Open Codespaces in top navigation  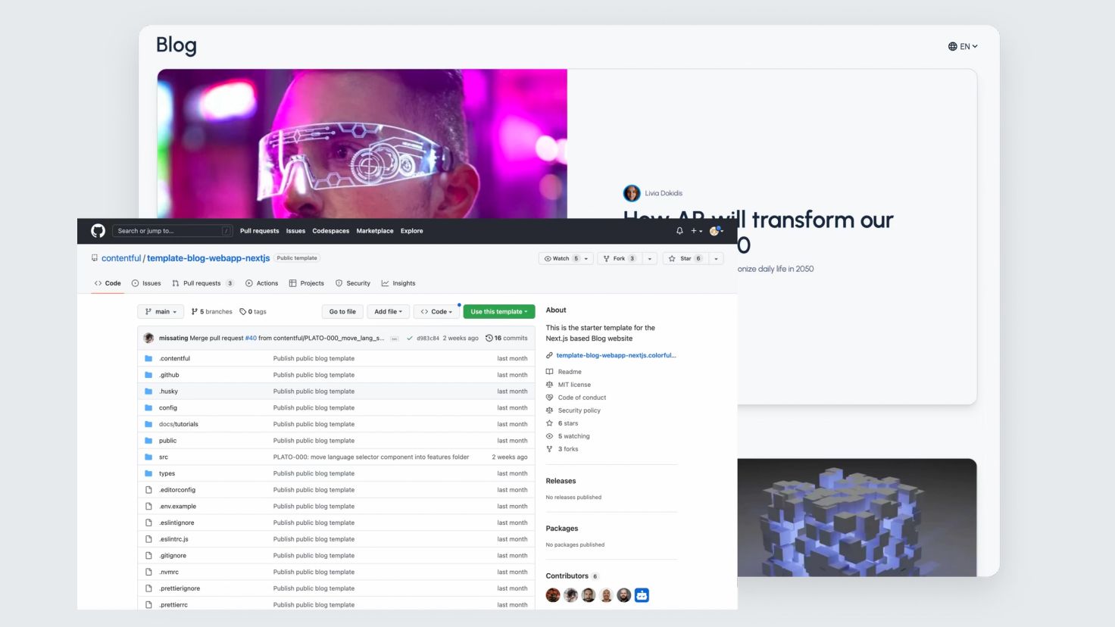tap(331, 231)
